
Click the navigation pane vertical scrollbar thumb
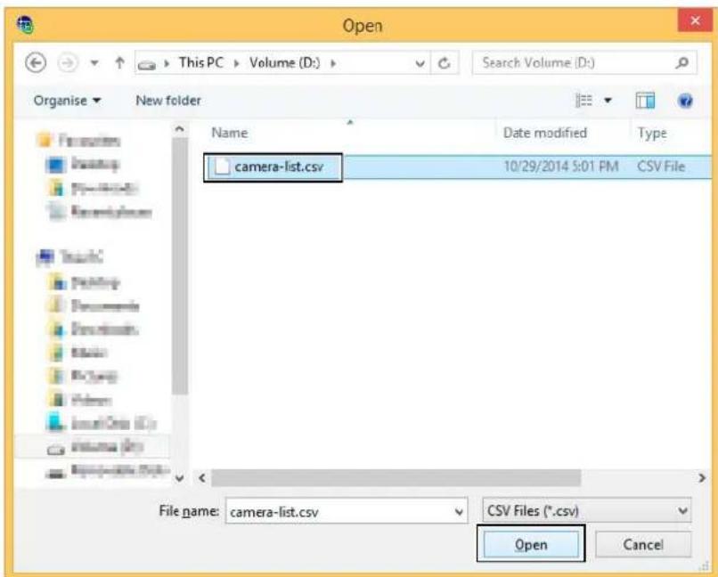(x=180, y=266)
